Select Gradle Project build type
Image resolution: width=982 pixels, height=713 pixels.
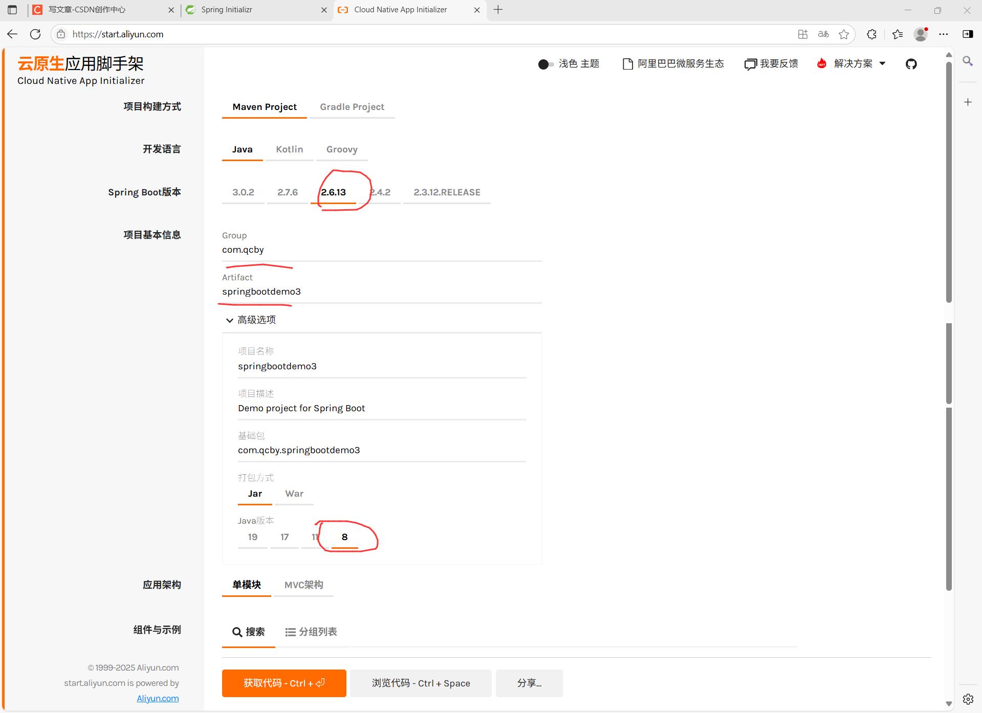(x=352, y=107)
